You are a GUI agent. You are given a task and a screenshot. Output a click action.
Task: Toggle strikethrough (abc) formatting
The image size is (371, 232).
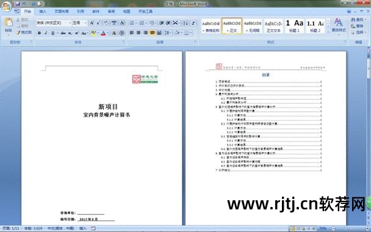pyautogui.click(x=63, y=33)
